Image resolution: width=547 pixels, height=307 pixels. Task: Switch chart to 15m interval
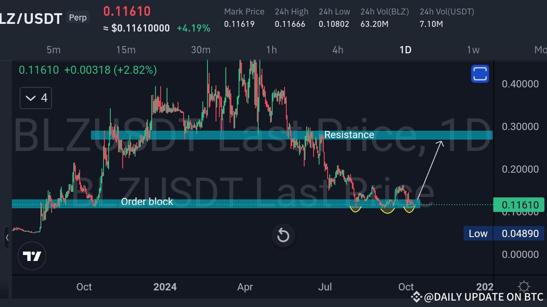(x=126, y=50)
